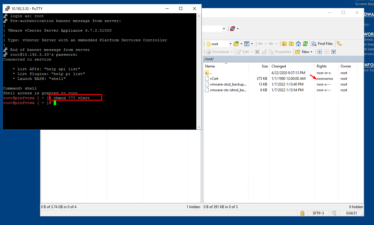The image size is (374, 225).
Task: Click the directory tree icon beside Find Files
Action: click(x=339, y=44)
